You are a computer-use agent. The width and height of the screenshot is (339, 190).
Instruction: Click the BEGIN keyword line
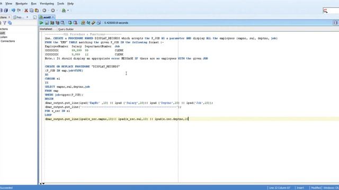point(49,99)
